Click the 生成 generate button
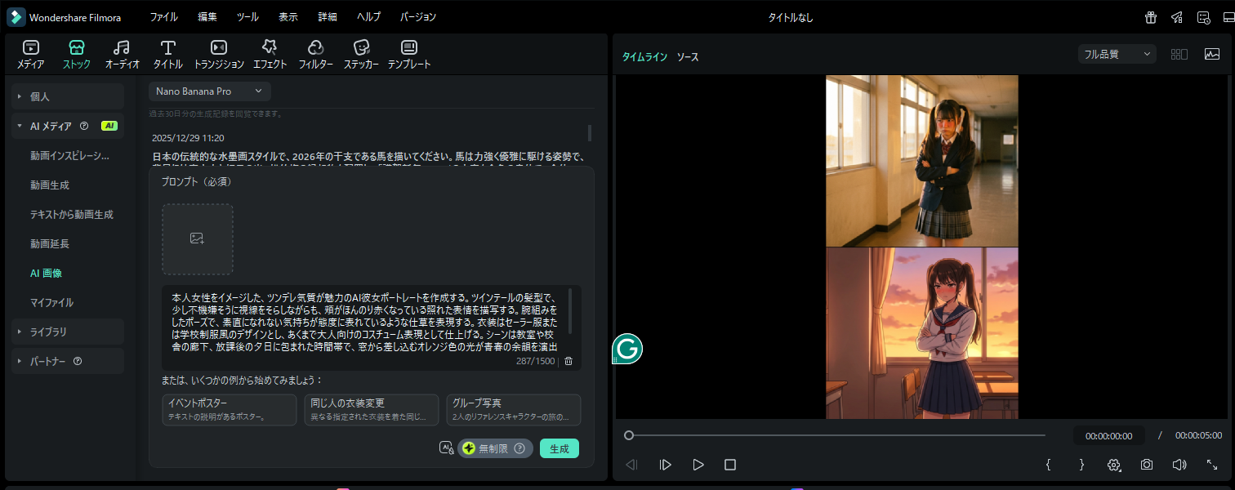Viewport: 1235px width, 490px height. click(x=560, y=448)
